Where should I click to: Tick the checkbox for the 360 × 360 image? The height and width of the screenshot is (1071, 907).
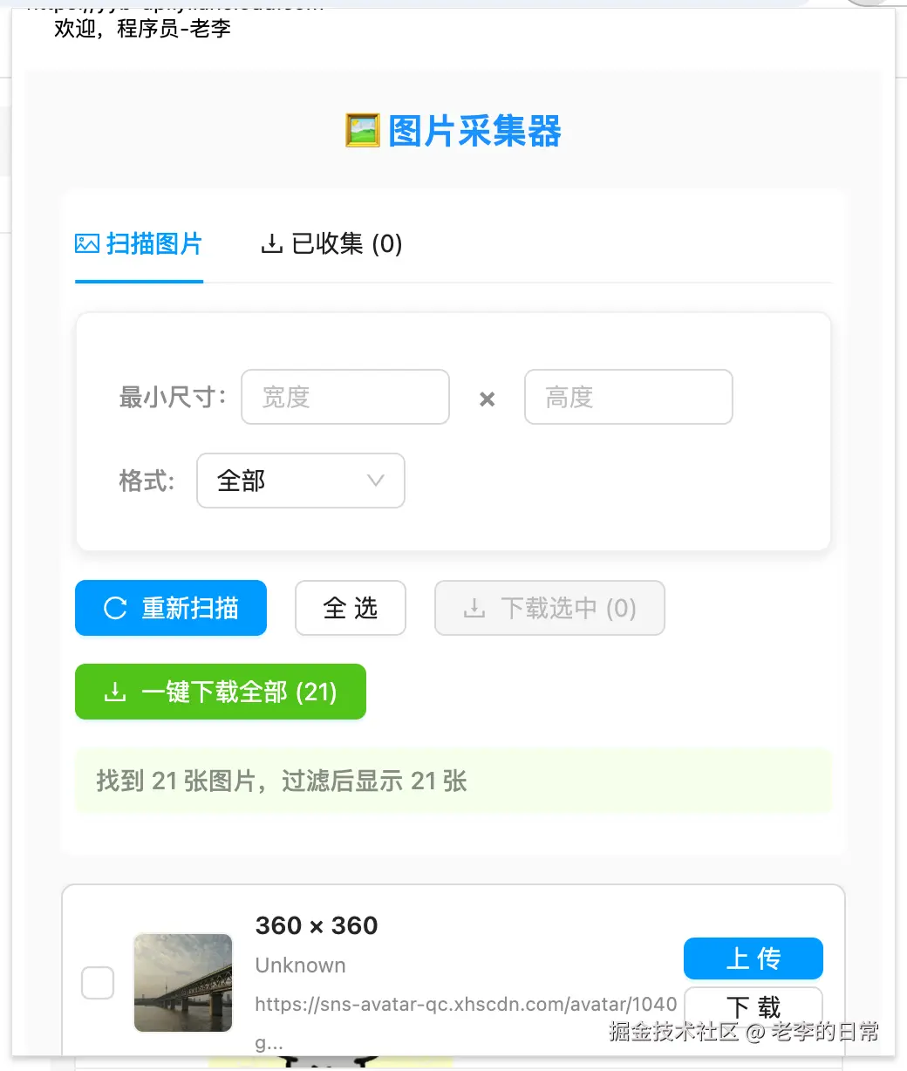pyautogui.click(x=98, y=983)
